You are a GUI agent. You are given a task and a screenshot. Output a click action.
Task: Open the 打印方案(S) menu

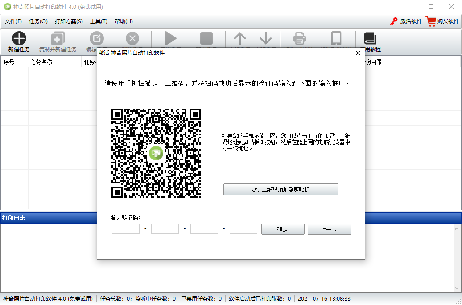[x=69, y=21]
